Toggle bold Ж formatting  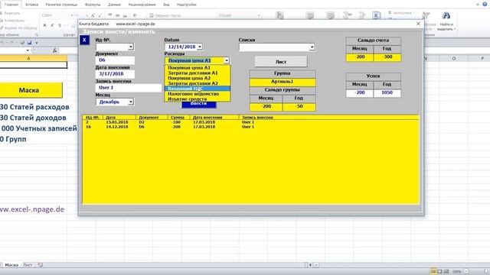44,25
